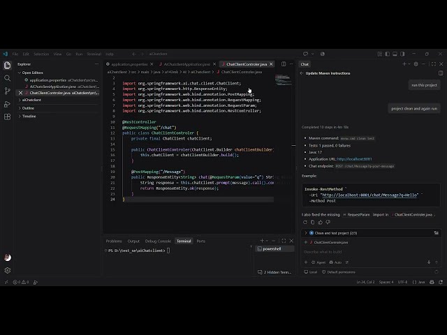This screenshot has height=335, width=447.
Task: Click the Copilot status icon in status bar
Action: (x=432, y=282)
